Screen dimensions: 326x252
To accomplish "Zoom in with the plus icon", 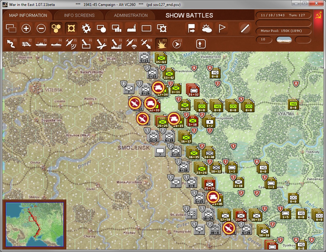I will pyautogui.click(x=26, y=28).
